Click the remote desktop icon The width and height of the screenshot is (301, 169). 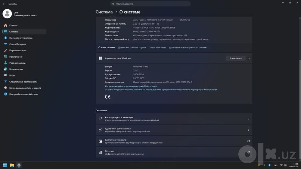click(x=100, y=130)
